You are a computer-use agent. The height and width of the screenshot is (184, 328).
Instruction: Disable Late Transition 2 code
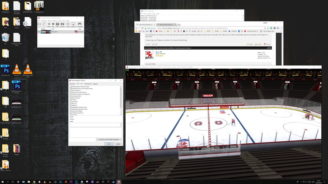click(71, 90)
